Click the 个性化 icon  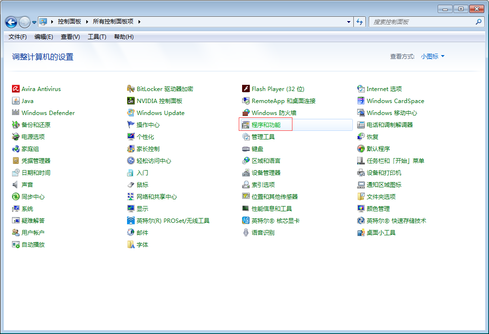pos(131,137)
